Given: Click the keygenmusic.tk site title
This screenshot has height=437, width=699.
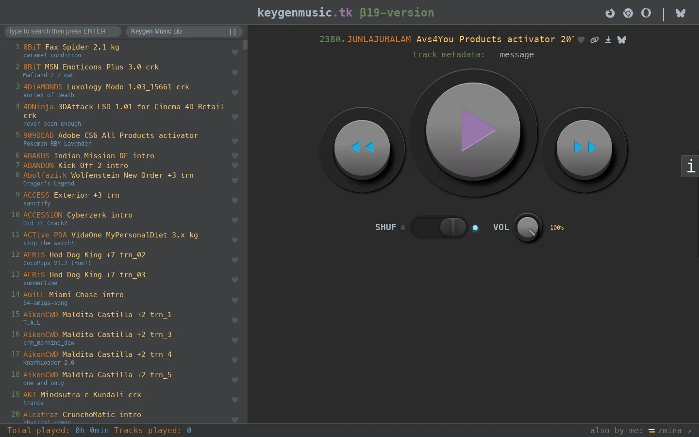Looking at the screenshot, I should click(x=305, y=13).
